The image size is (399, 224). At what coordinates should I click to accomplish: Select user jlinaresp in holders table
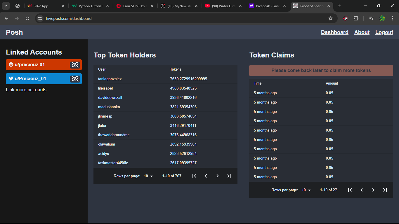coord(105,116)
